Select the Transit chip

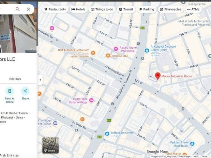coord(126,10)
